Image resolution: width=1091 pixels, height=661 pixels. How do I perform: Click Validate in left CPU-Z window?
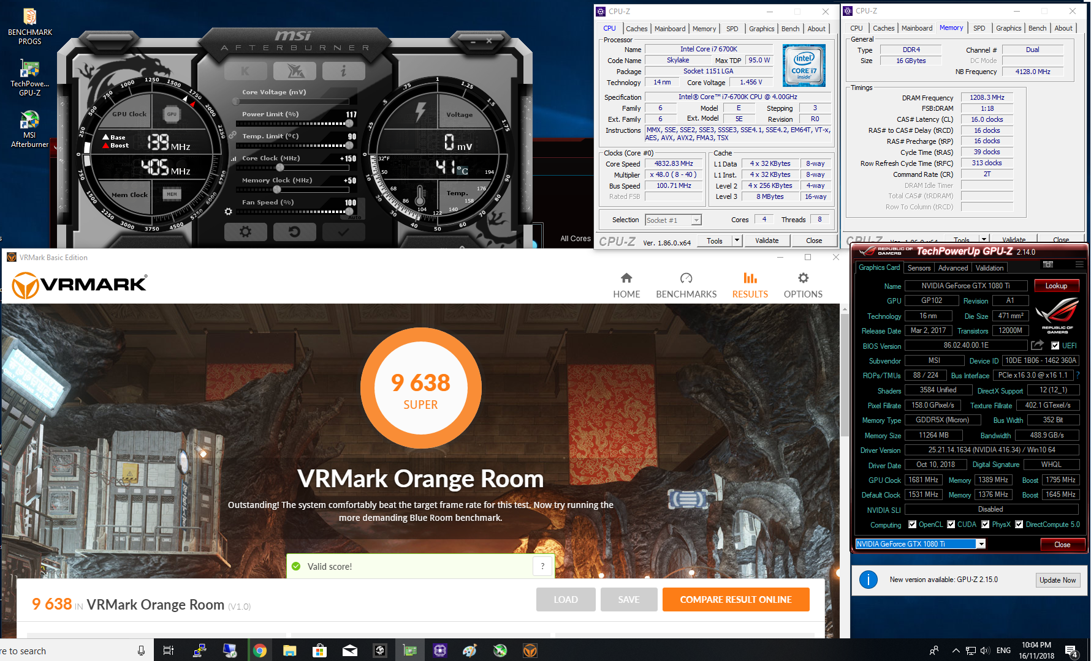point(766,241)
